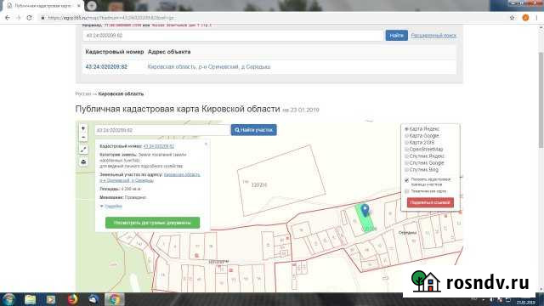Click browser back arrow
This screenshot has height=306, width=544.
click(x=8, y=18)
